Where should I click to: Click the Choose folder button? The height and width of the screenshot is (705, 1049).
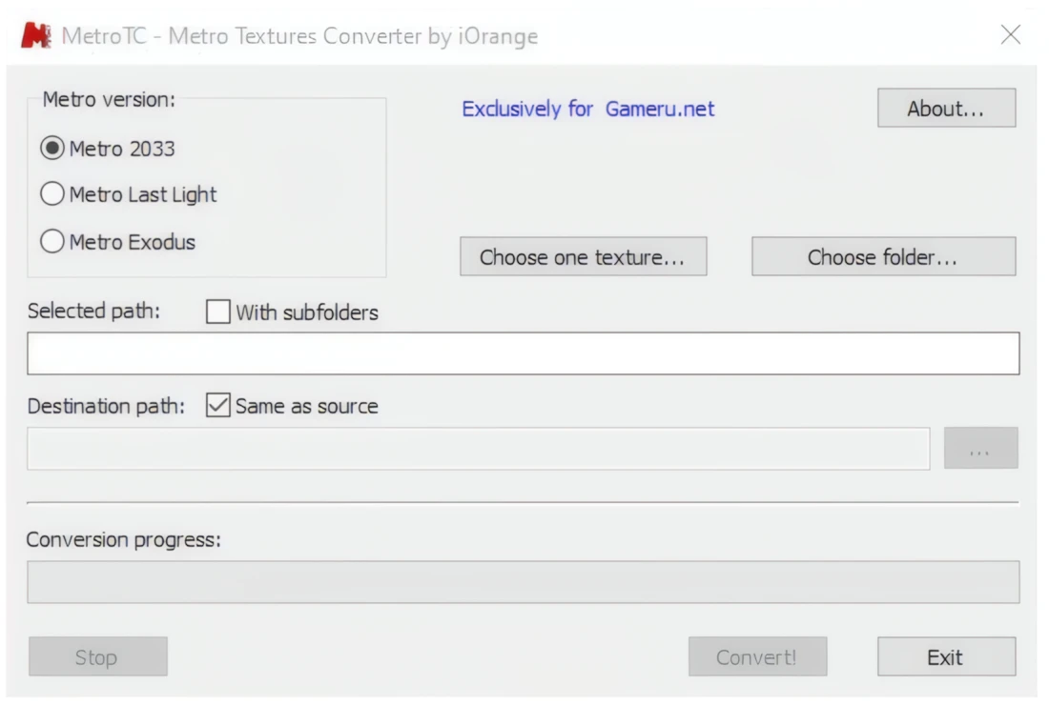click(x=883, y=256)
